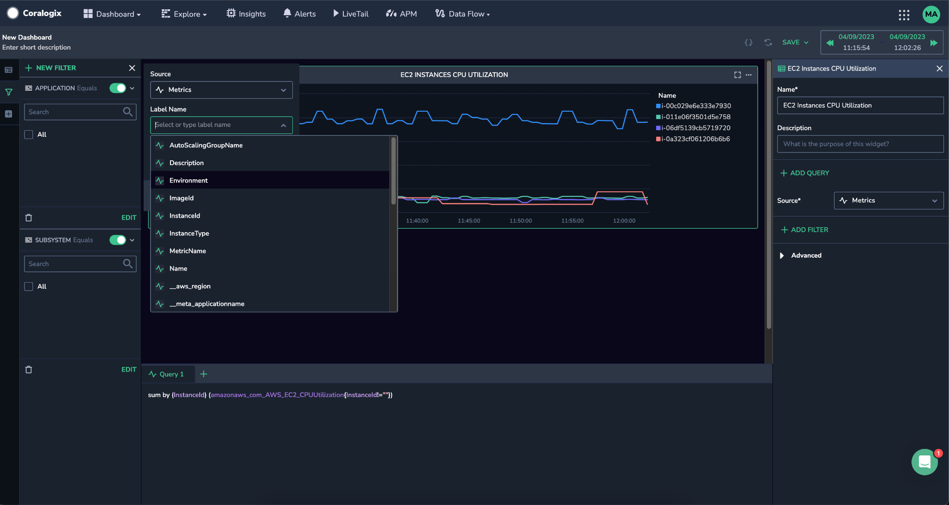Expand the APPLICATION filter chevron

point(132,88)
